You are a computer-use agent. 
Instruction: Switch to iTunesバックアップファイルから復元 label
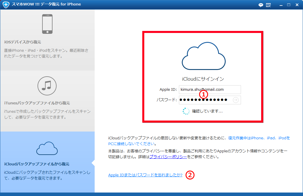point(37,103)
